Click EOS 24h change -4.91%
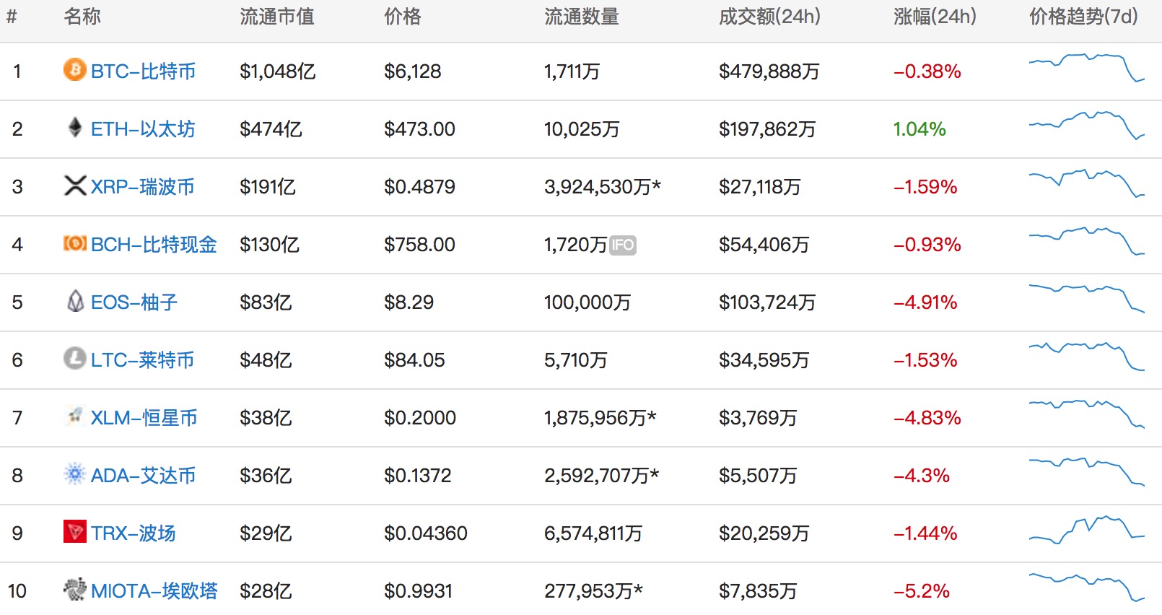 925,302
